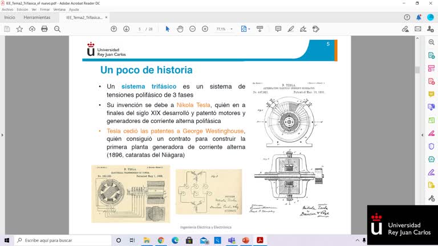Click the page number field

tap(139, 29)
